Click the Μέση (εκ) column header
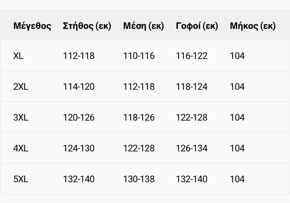The width and height of the screenshot is (290, 203). point(143,26)
